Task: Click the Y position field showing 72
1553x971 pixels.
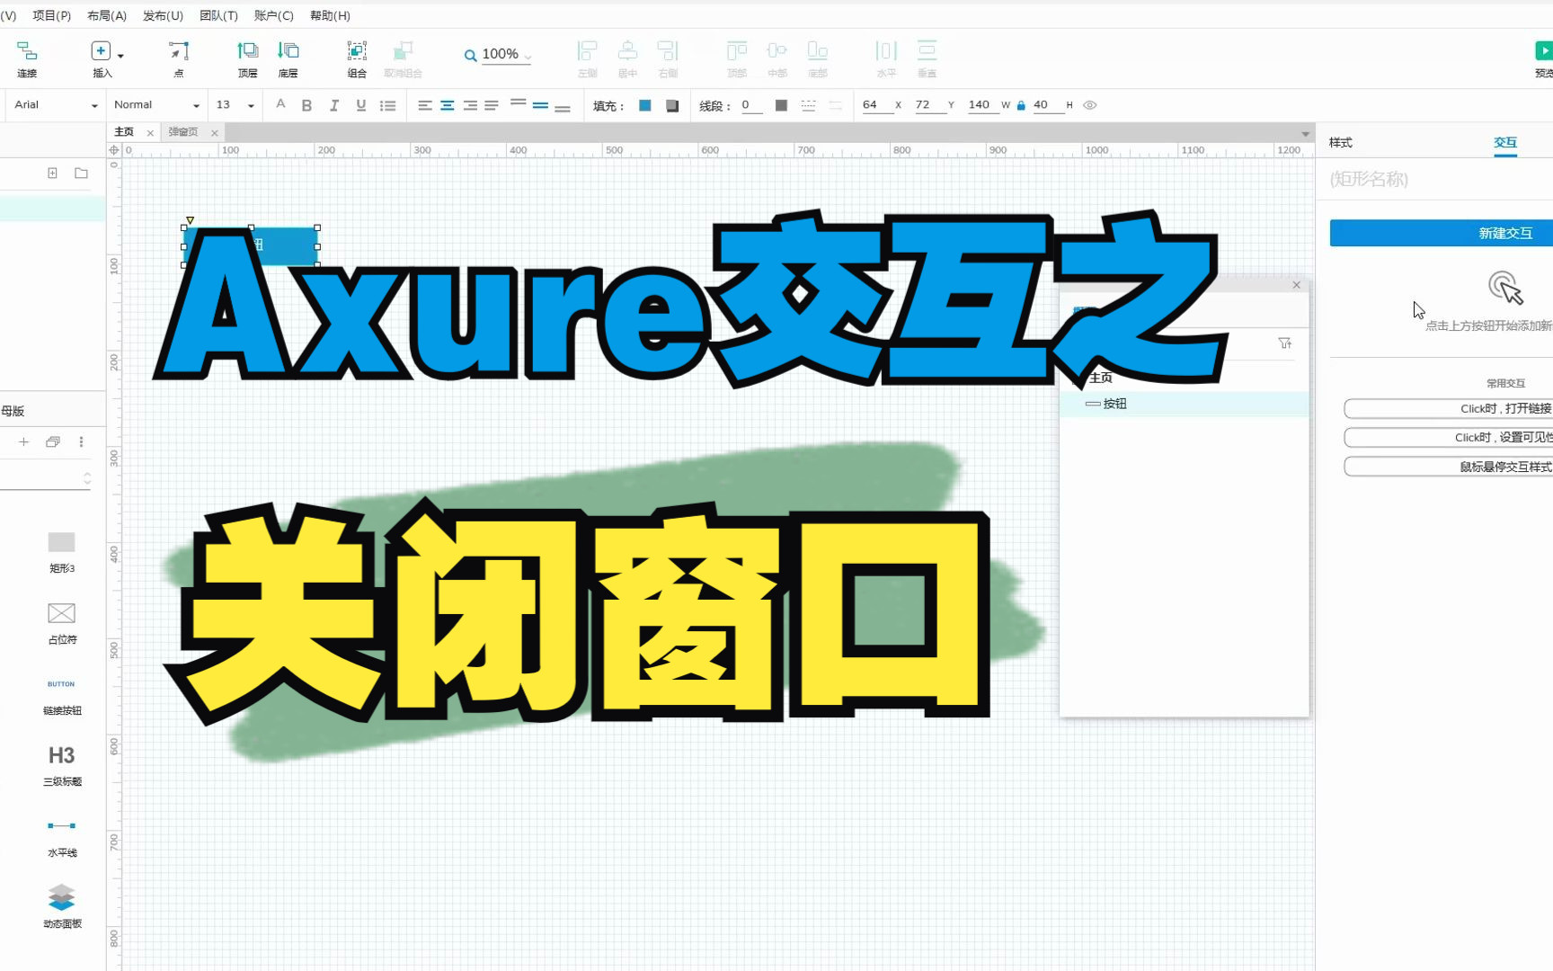Action: point(928,105)
